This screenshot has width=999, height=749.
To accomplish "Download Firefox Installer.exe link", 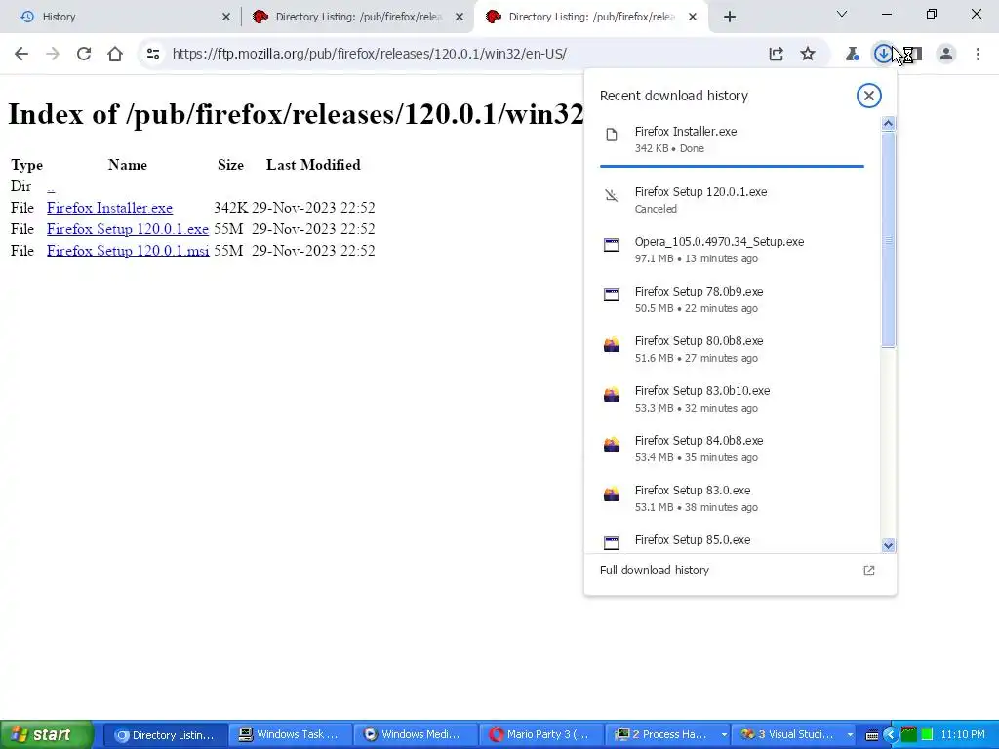I will tap(109, 208).
